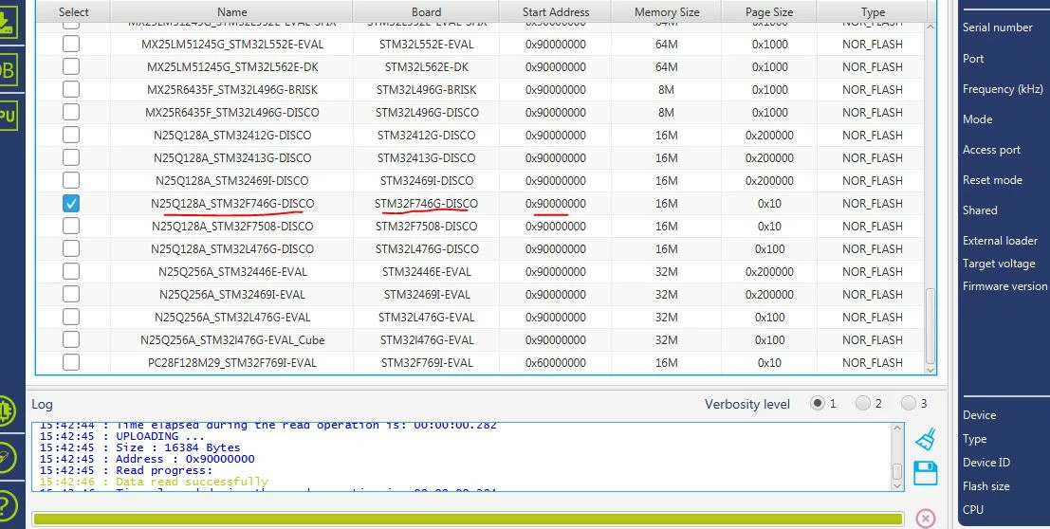1050x529 pixels.
Task: Check the PC28F128M29_STM32F769I-EVAL checkbox
Action: pos(70,362)
